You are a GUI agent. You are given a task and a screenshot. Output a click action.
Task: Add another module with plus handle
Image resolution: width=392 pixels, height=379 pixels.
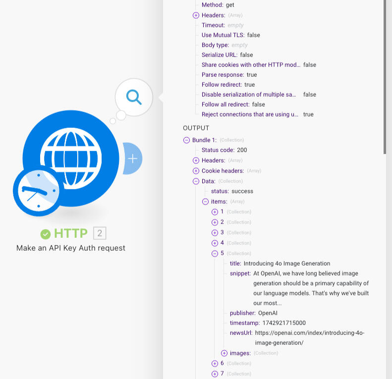132,159
